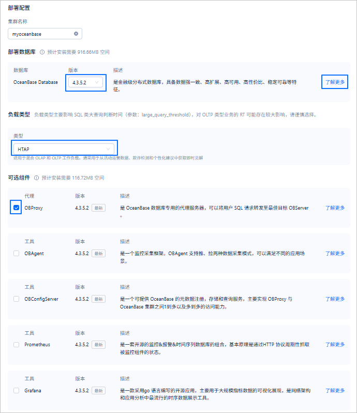This screenshot has height=413, width=357.
Task: Click 了解更多 link for Grafana
Action: pyautogui.click(x=335, y=390)
